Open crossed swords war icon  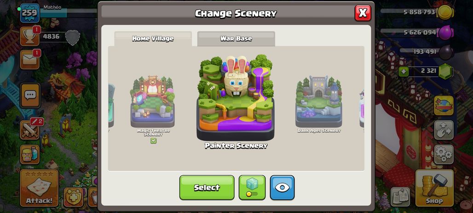pyautogui.click(x=30, y=130)
